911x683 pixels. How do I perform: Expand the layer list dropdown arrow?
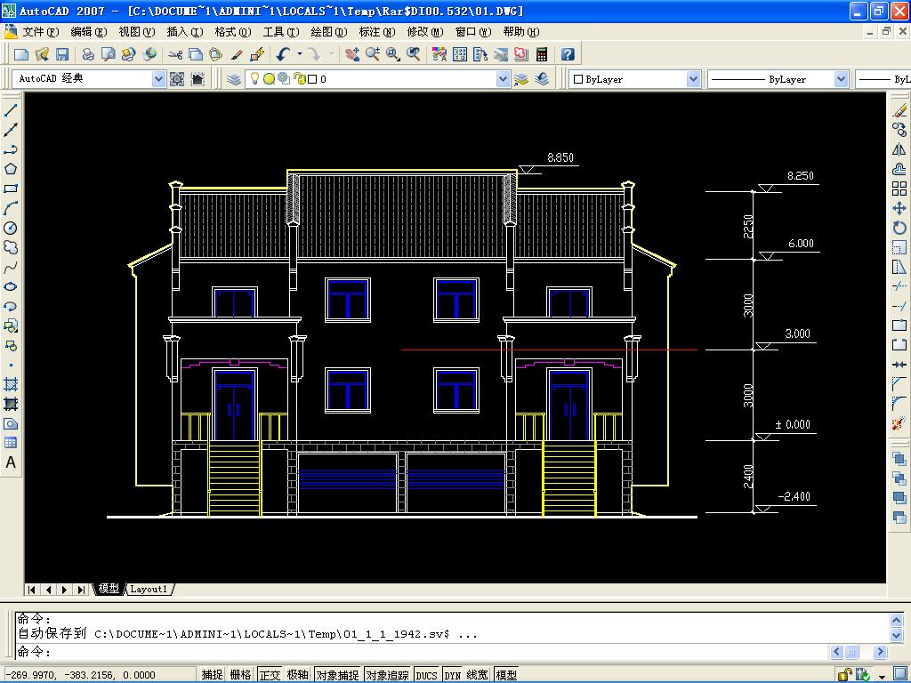504,79
